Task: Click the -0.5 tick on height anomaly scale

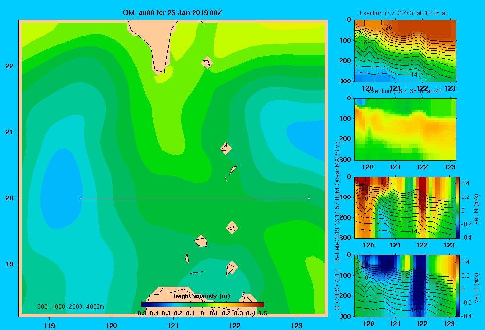Action: (x=141, y=313)
